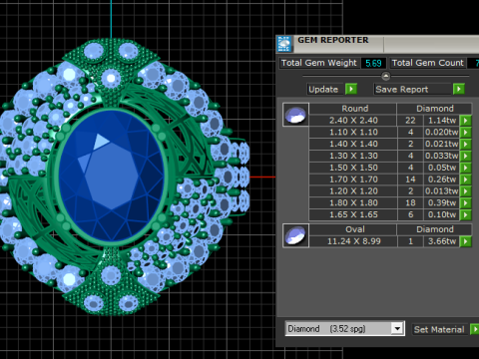This screenshot has width=479, height=359.
Task: Open the Diamond (3.52 spg) material dropdown
Action: point(397,329)
